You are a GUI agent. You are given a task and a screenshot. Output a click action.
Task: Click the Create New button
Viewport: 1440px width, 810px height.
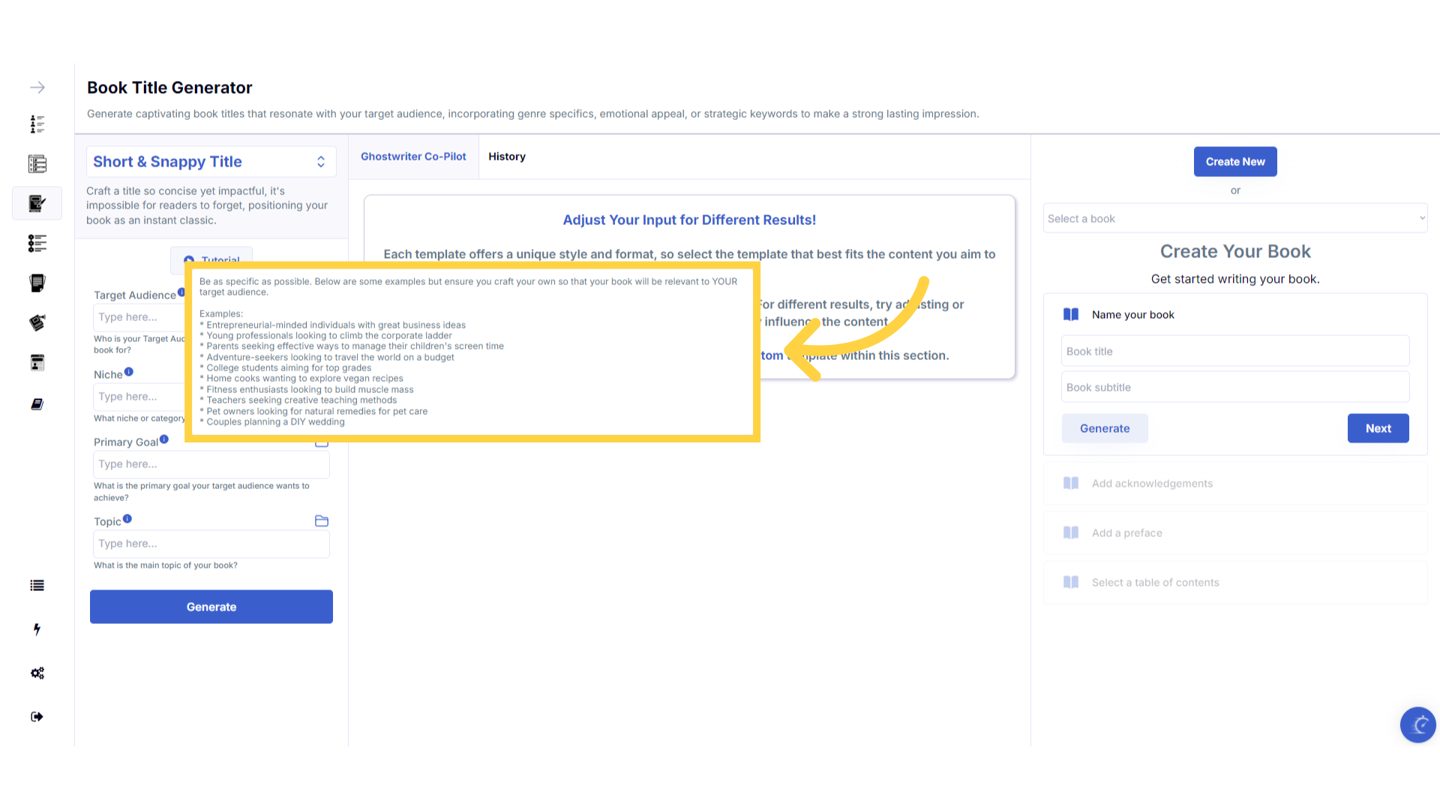point(1234,162)
